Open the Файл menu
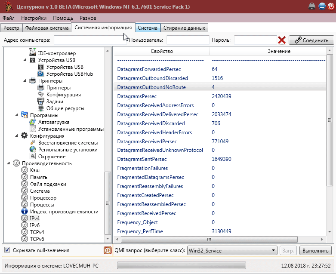Screen dimensions: 336x274 click(x=9, y=18)
